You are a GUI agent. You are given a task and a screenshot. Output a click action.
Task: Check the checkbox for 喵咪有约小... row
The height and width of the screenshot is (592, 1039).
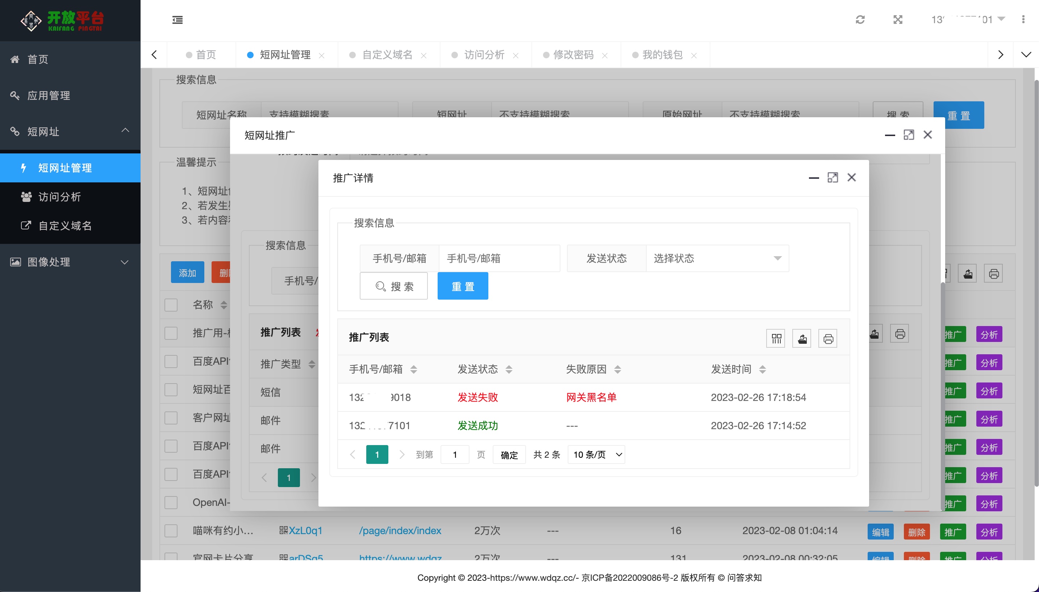tap(171, 530)
